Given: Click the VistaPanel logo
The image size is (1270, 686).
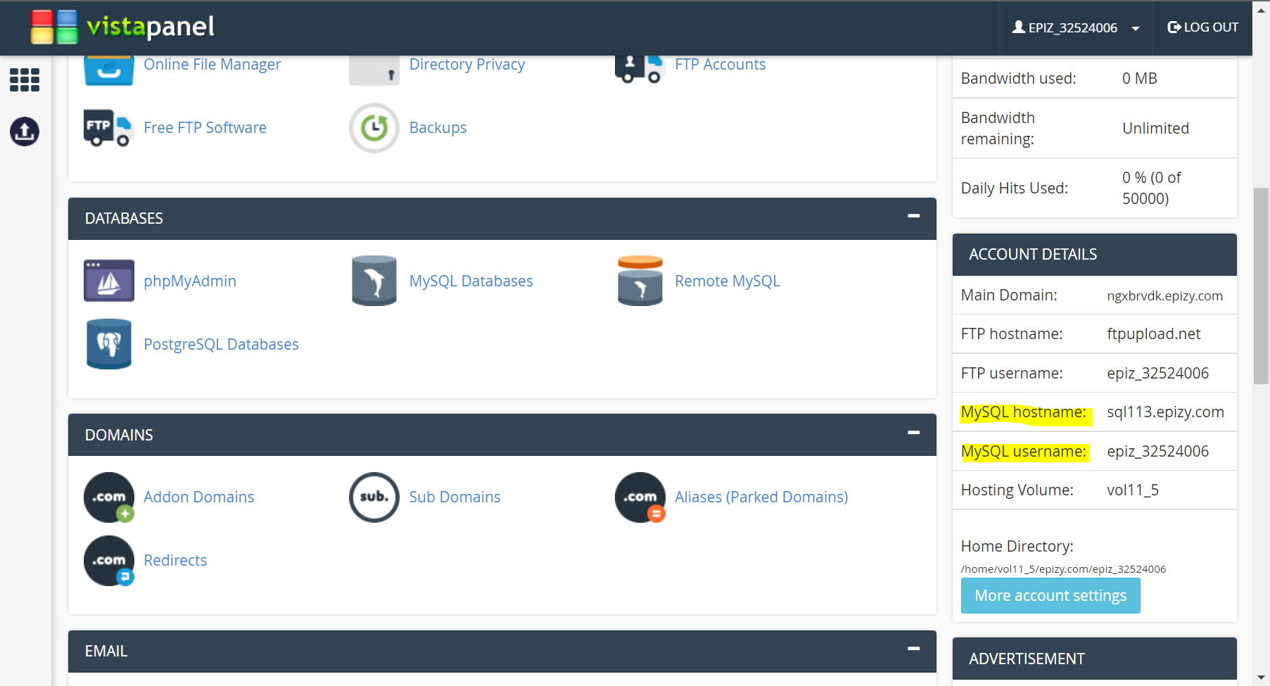Looking at the screenshot, I should coord(123,27).
